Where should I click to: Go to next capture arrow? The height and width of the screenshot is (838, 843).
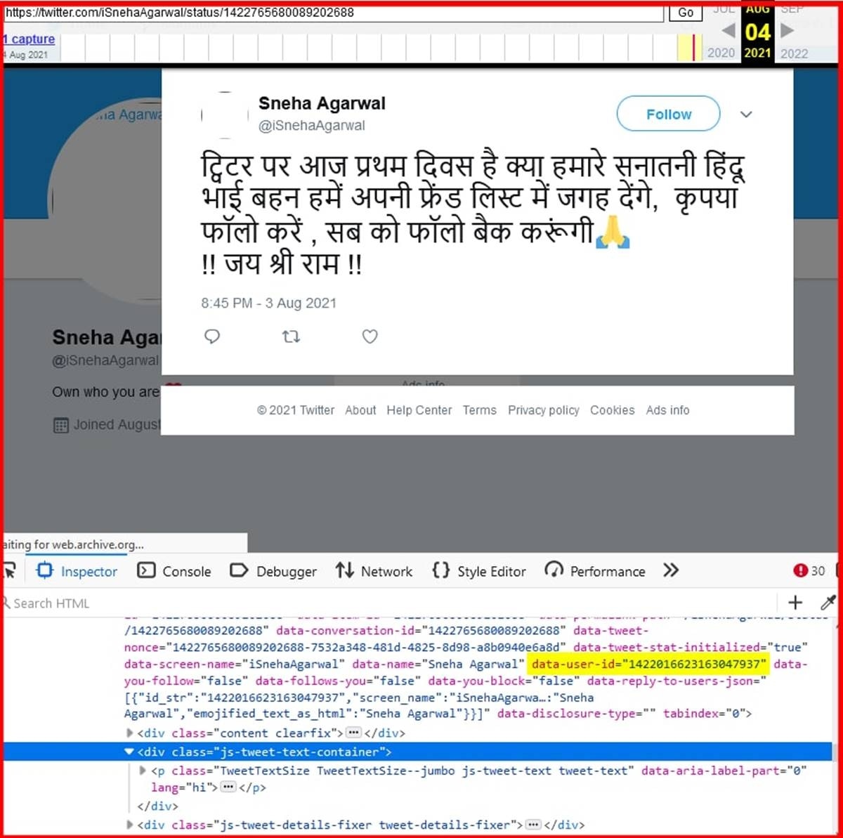(x=788, y=30)
